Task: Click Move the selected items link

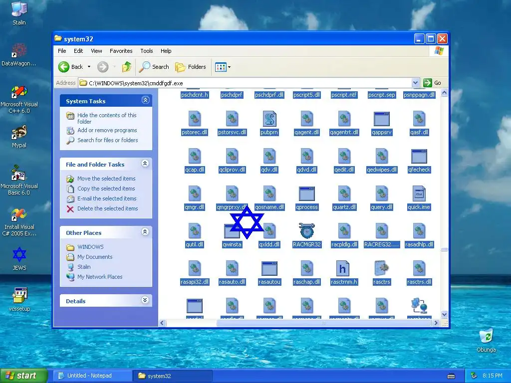Action: [106, 179]
